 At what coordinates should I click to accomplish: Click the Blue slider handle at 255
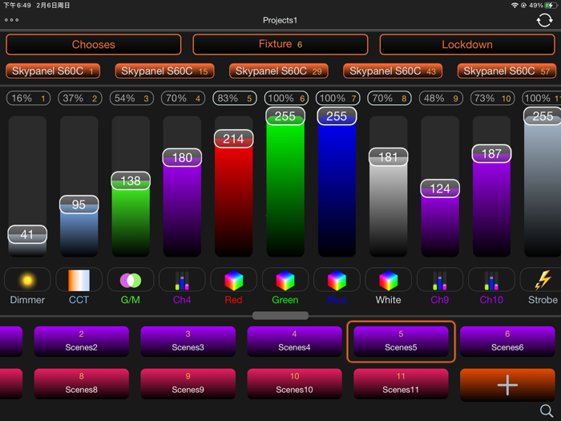(337, 116)
